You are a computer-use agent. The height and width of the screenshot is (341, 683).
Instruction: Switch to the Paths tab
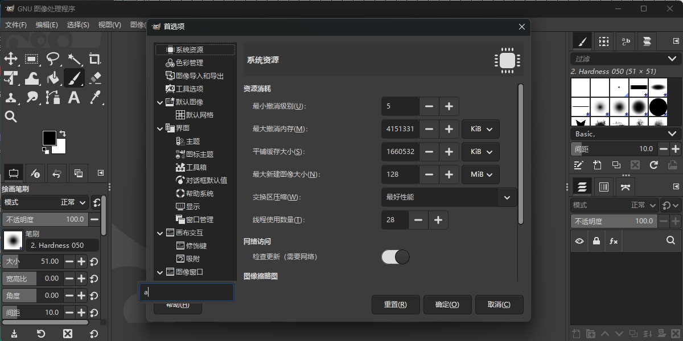coord(626,186)
